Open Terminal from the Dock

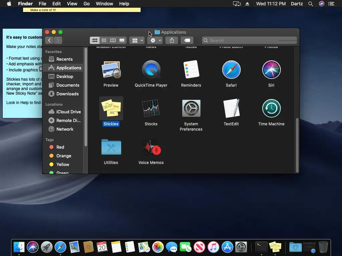[x=261, y=247]
